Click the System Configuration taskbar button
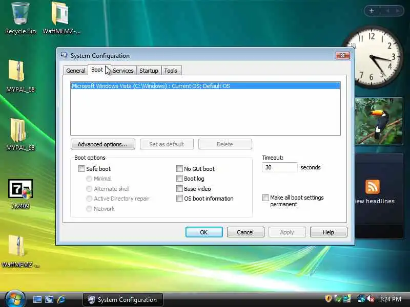Viewport: 410px width, 307px height. coord(123,299)
